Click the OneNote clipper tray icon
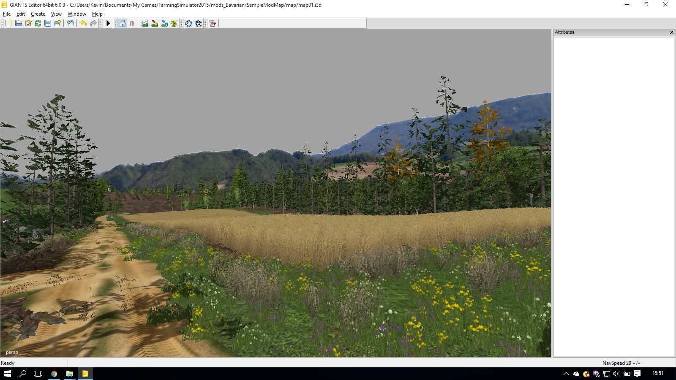The image size is (676, 380). coord(597,374)
